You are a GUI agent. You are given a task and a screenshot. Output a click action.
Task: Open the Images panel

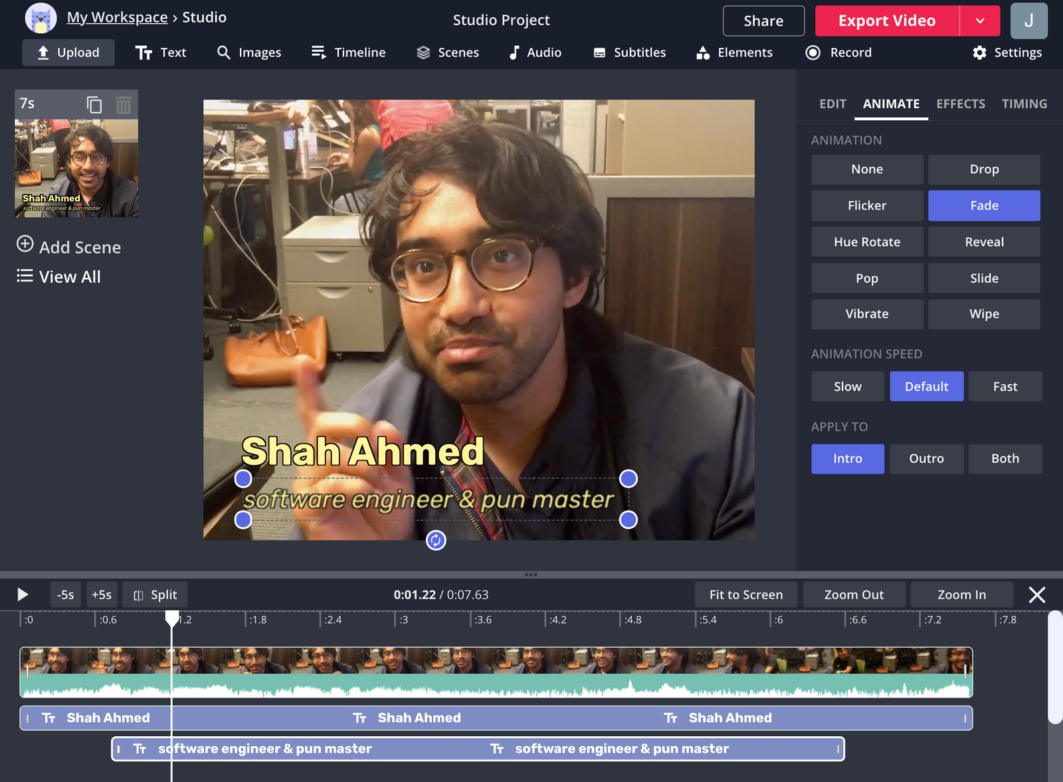coord(249,52)
